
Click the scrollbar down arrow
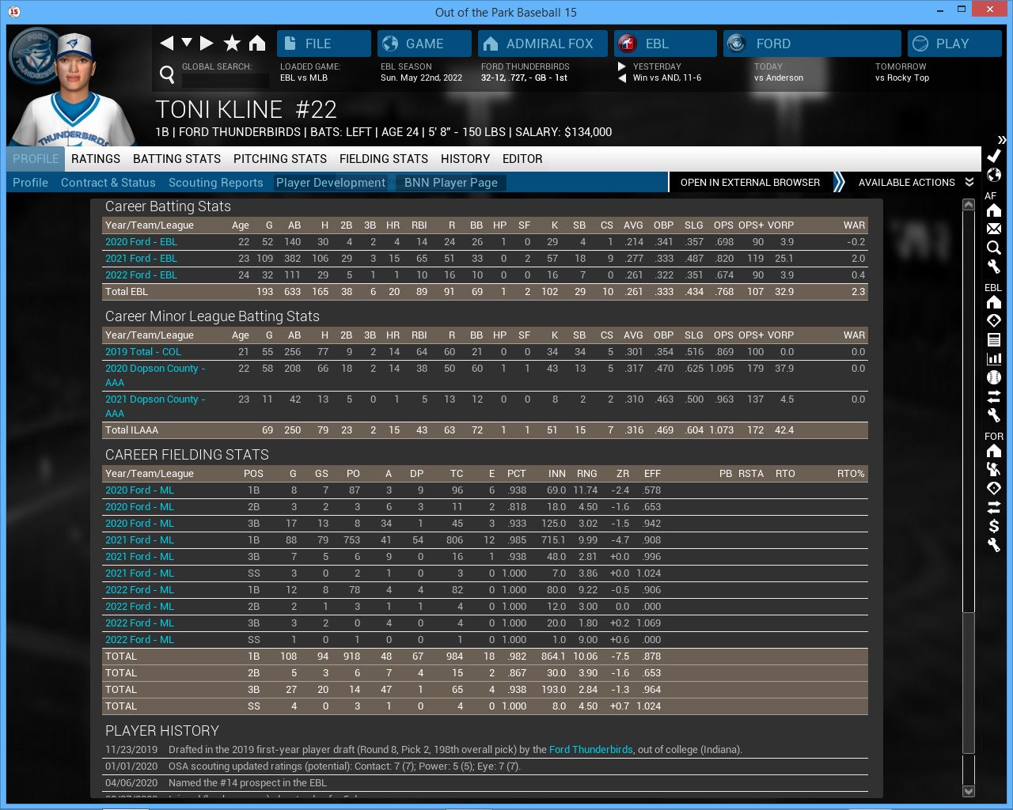(968, 791)
